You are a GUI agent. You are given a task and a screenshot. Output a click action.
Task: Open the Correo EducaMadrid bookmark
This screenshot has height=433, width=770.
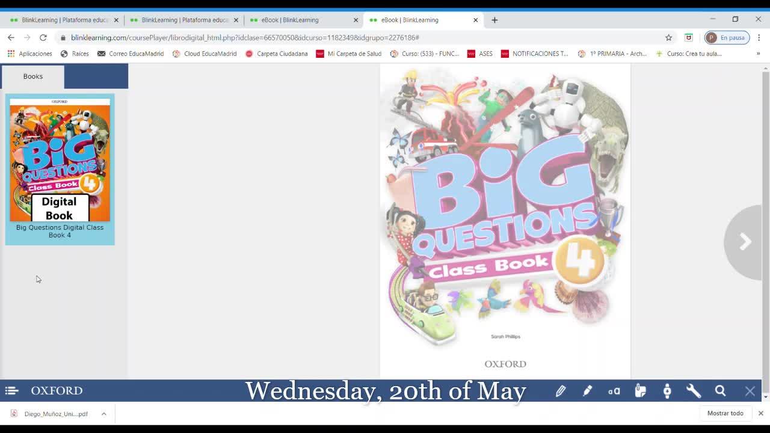131,54
